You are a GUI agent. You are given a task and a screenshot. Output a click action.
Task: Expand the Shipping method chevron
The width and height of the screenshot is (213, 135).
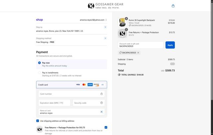click(105, 38)
